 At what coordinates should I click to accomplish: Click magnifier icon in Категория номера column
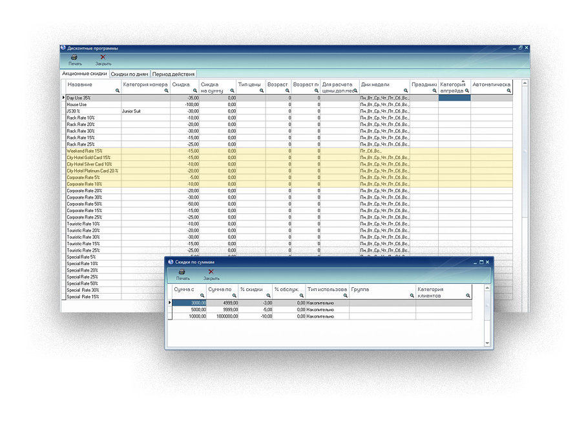coord(166,91)
